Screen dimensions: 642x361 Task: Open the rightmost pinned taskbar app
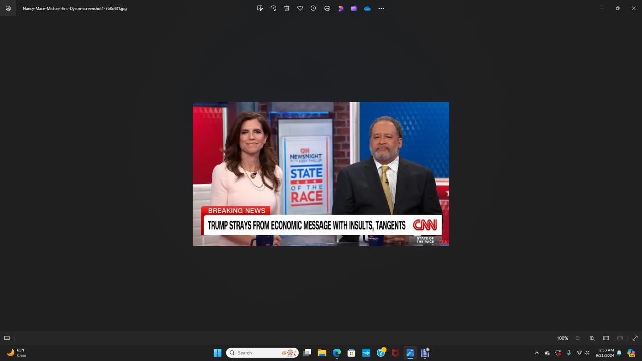click(425, 353)
